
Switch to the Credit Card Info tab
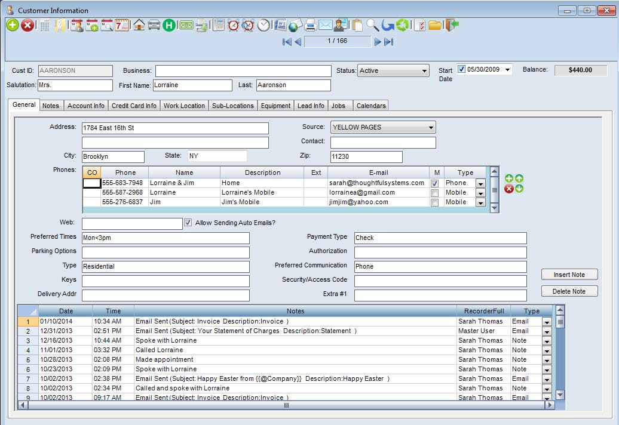click(134, 105)
